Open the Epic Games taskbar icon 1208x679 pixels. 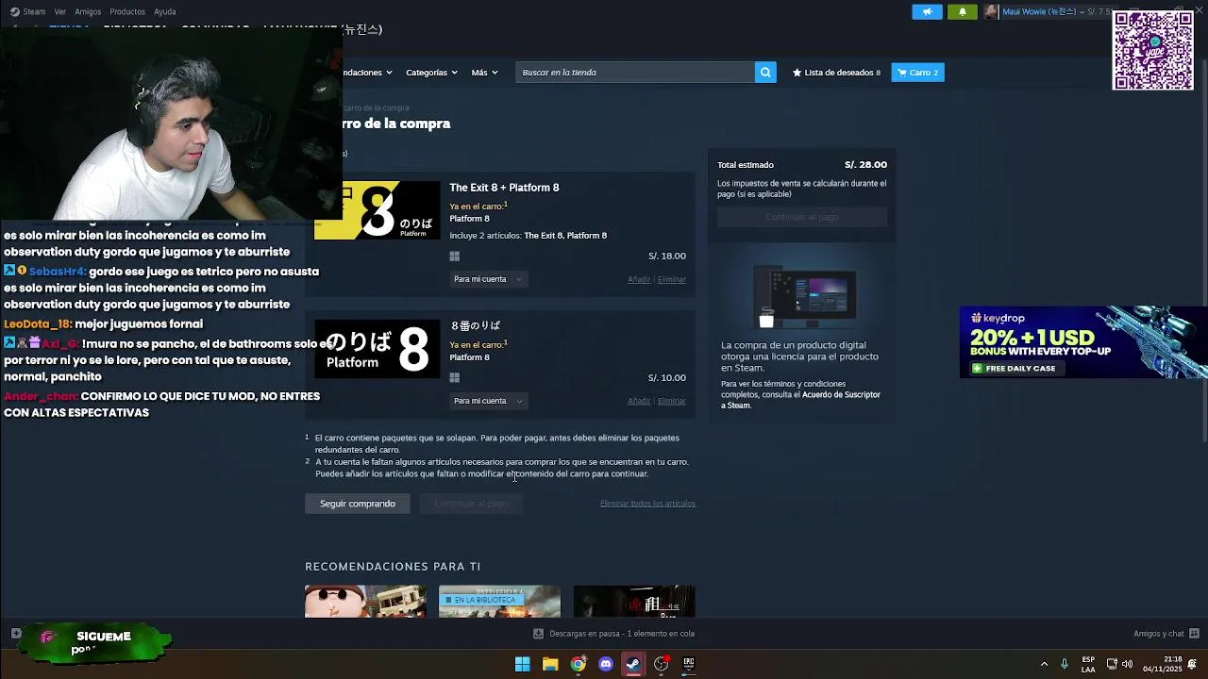(x=689, y=664)
